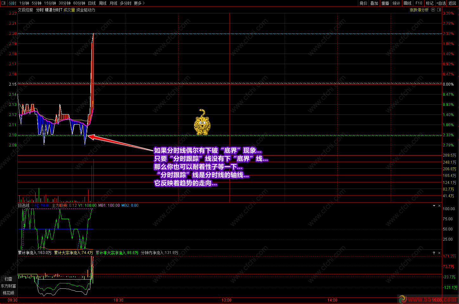Open the 更多 periods dropdown
Image resolution: width=459 pixels, height=304 pixels.
click(139, 3)
